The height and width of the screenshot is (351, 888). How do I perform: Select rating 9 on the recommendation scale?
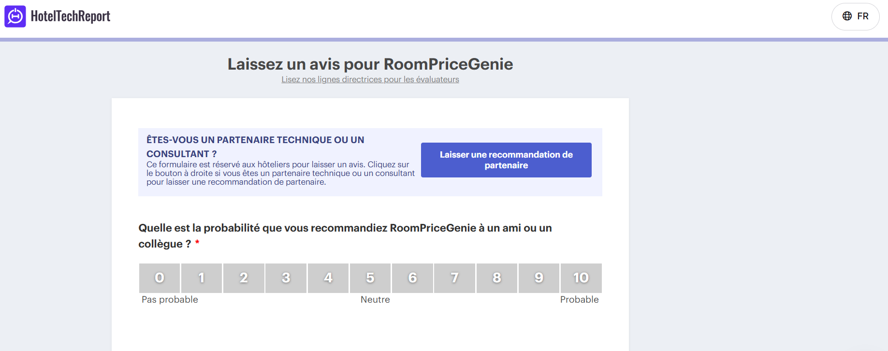[x=539, y=278]
